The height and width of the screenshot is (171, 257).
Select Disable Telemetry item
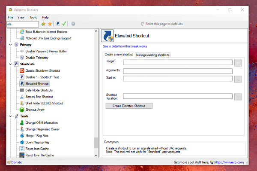tap(37, 58)
